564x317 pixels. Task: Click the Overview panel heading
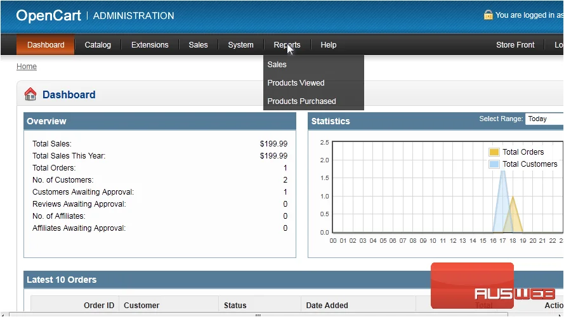tap(46, 121)
